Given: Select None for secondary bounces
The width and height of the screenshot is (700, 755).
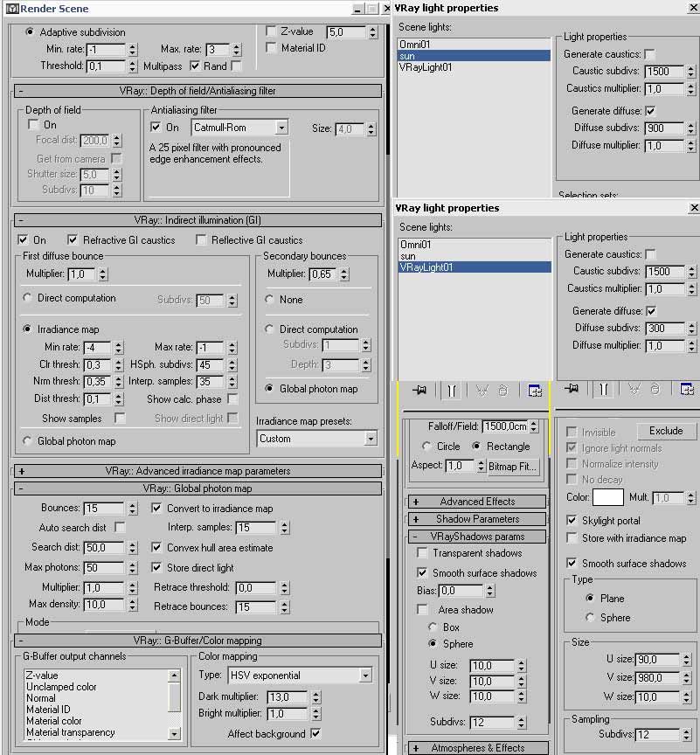Looking at the screenshot, I should (269, 300).
